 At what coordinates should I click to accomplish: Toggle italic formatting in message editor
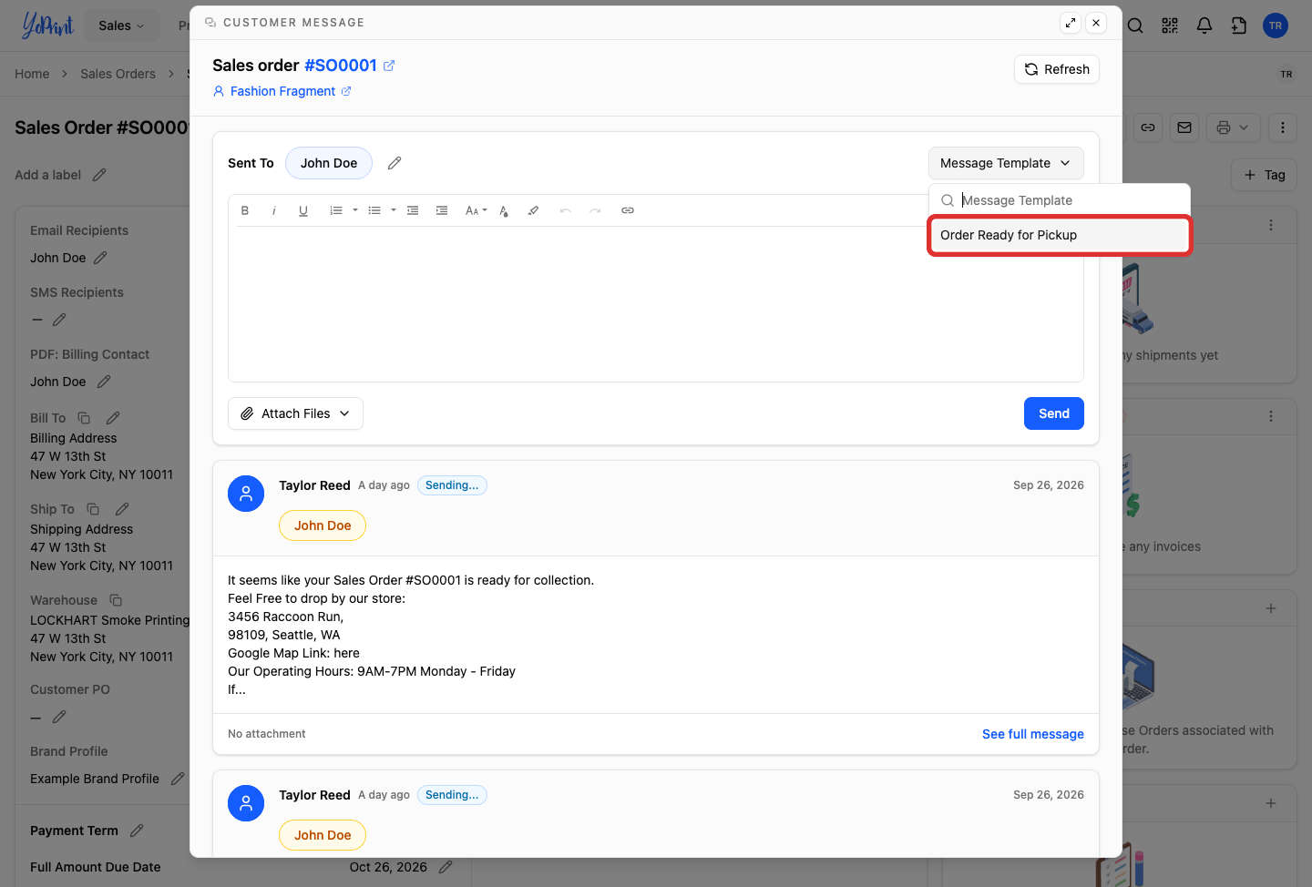(274, 210)
